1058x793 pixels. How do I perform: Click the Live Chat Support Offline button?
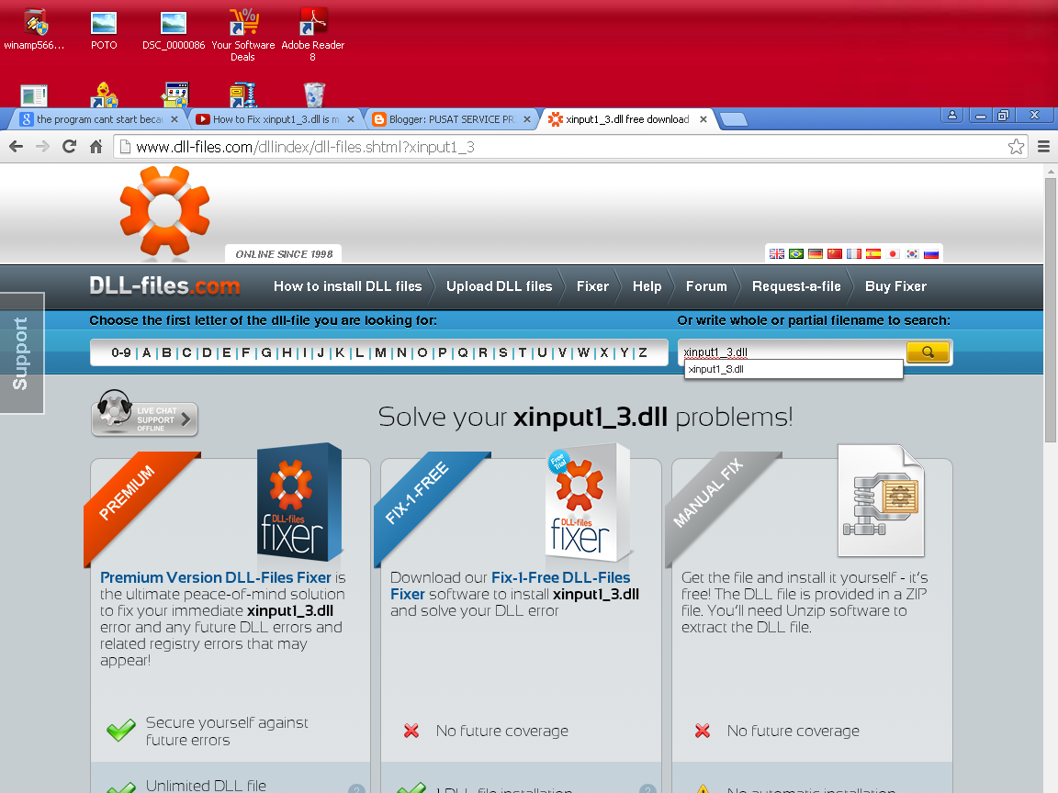(144, 414)
